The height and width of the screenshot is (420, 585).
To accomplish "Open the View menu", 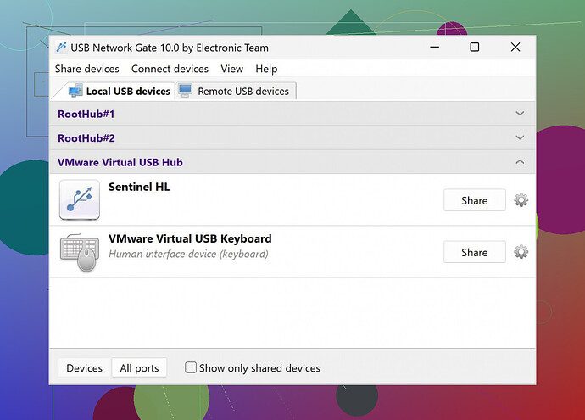I will (231, 69).
